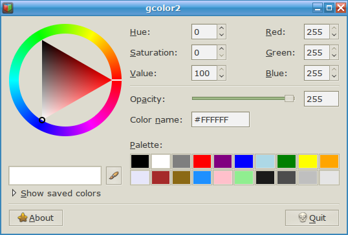Click the red corner of the color triangle
The height and width of the screenshot is (235, 348).
tap(110, 80)
